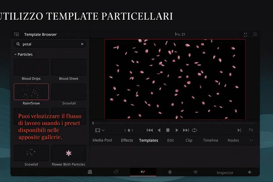Image resolution: width=273 pixels, height=182 pixels.
Task: Jump to last frame
Action: pyautogui.click(x=186, y=130)
